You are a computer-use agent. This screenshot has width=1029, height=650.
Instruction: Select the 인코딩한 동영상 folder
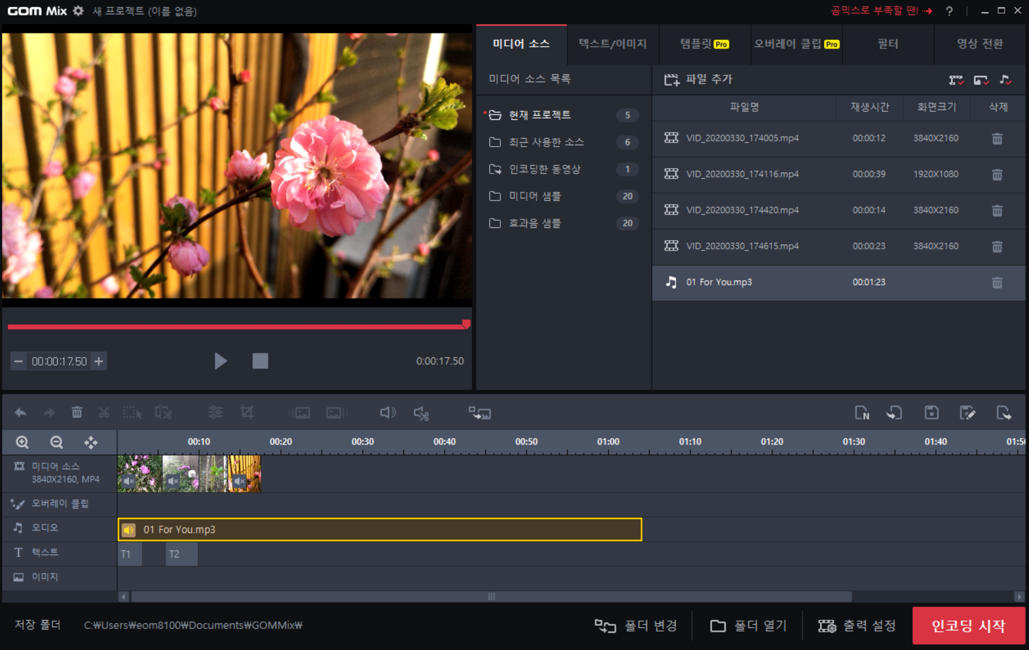[562, 169]
